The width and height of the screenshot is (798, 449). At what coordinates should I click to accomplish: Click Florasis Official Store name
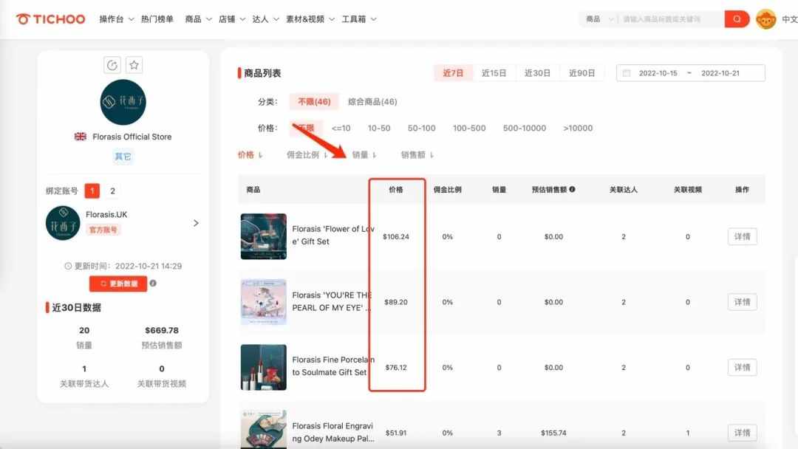tap(132, 137)
